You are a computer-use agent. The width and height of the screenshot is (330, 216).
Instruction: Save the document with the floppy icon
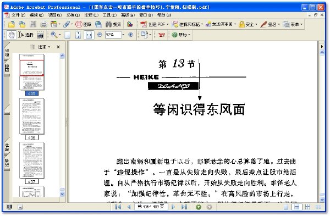pyautogui.click(x=33, y=24)
